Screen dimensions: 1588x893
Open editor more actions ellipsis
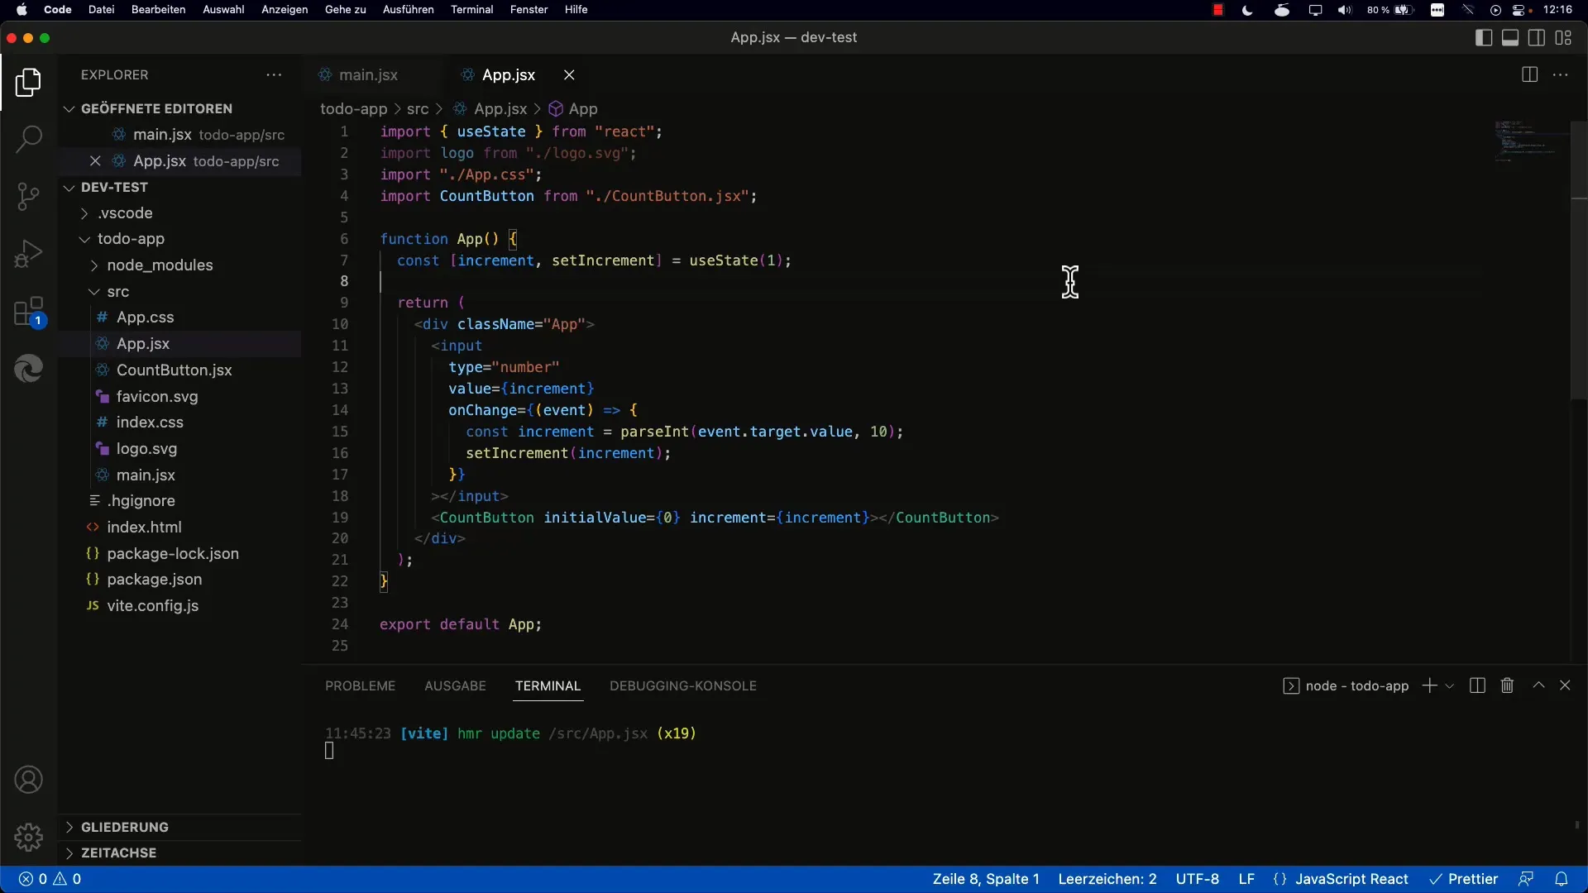tap(1561, 74)
